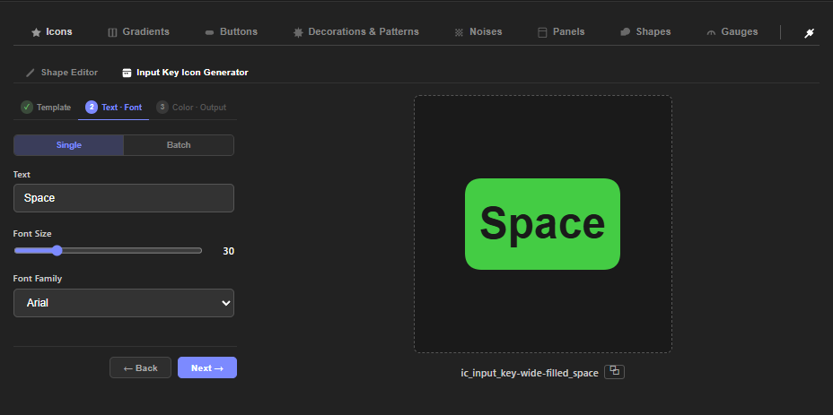Click the Gradients tab icon

tap(112, 32)
